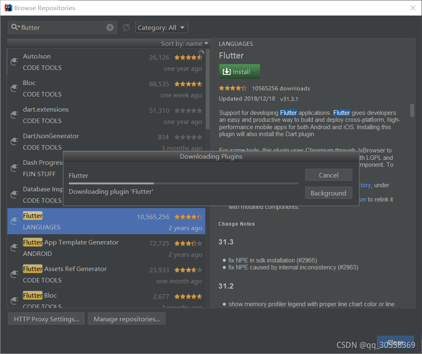Click the Dash Progress plugin icon

(x=14, y=168)
